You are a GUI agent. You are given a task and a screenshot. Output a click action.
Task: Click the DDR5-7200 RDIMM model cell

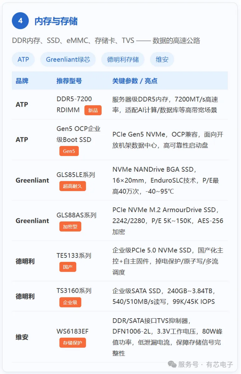[x=74, y=105]
